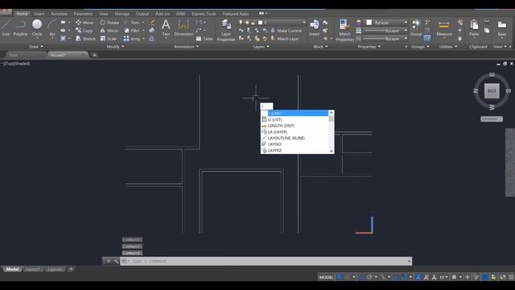Toggle clean screen in status bar
The image size is (515, 290).
(503, 277)
